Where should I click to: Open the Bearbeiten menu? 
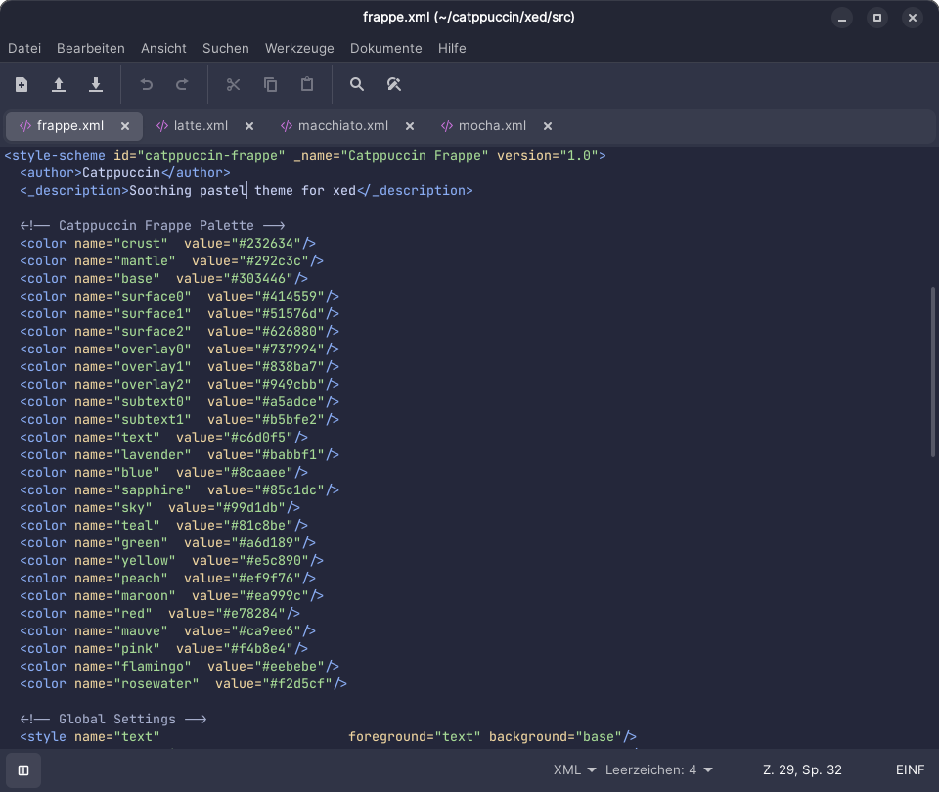[x=91, y=49]
